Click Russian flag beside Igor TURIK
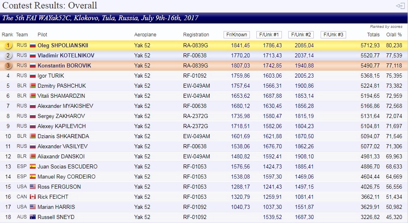 click(x=32, y=76)
